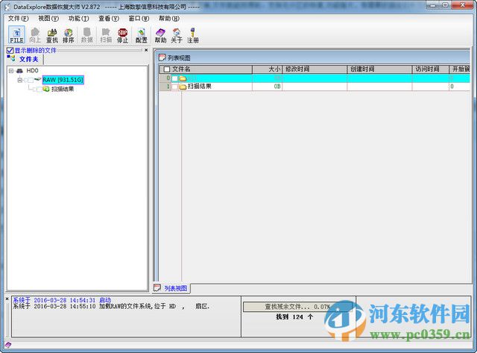Stop scanning with the 停止 icon
Image resolution: width=477 pixels, height=353 pixels.
122,35
